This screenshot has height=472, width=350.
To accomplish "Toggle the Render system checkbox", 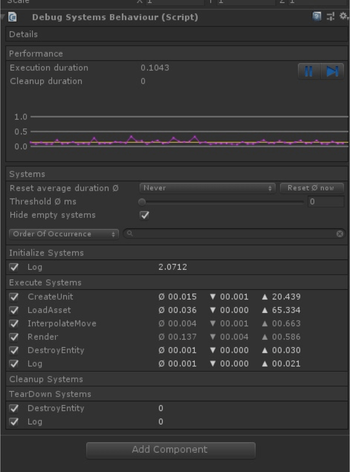I will coord(14,337).
